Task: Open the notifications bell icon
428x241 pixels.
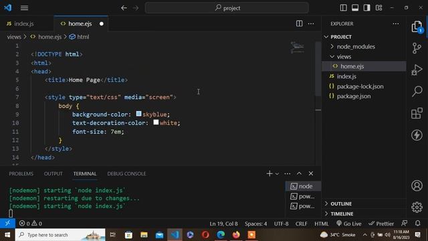Action: tap(417, 224)
